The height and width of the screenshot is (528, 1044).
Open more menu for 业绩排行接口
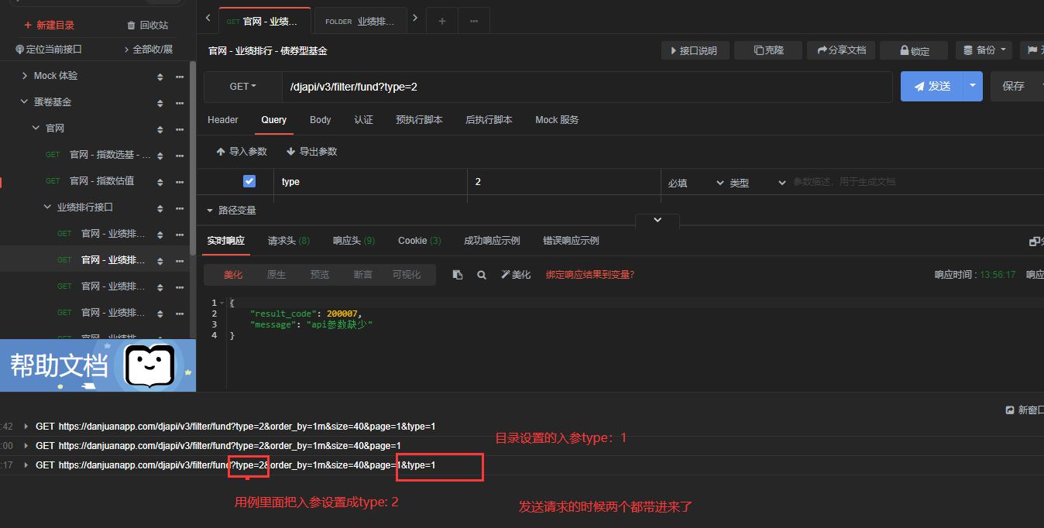point(180,208)
